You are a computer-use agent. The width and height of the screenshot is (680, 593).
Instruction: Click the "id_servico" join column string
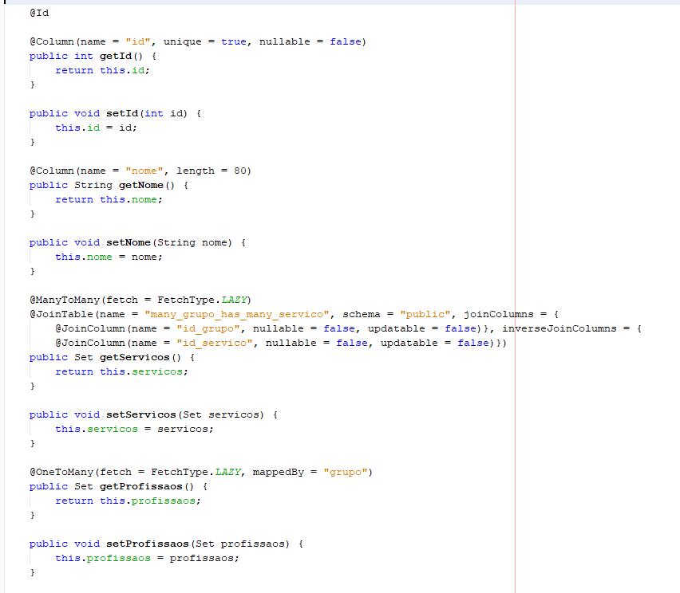point(214,343)
